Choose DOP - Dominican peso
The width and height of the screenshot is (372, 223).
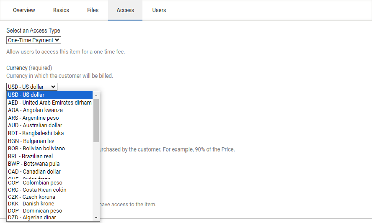click(x=49, y=211)
